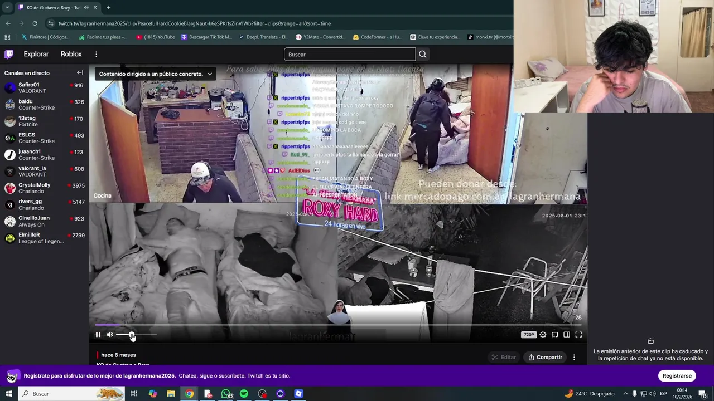
Task: Click the search magnifier button
Action: pos(423,54)
